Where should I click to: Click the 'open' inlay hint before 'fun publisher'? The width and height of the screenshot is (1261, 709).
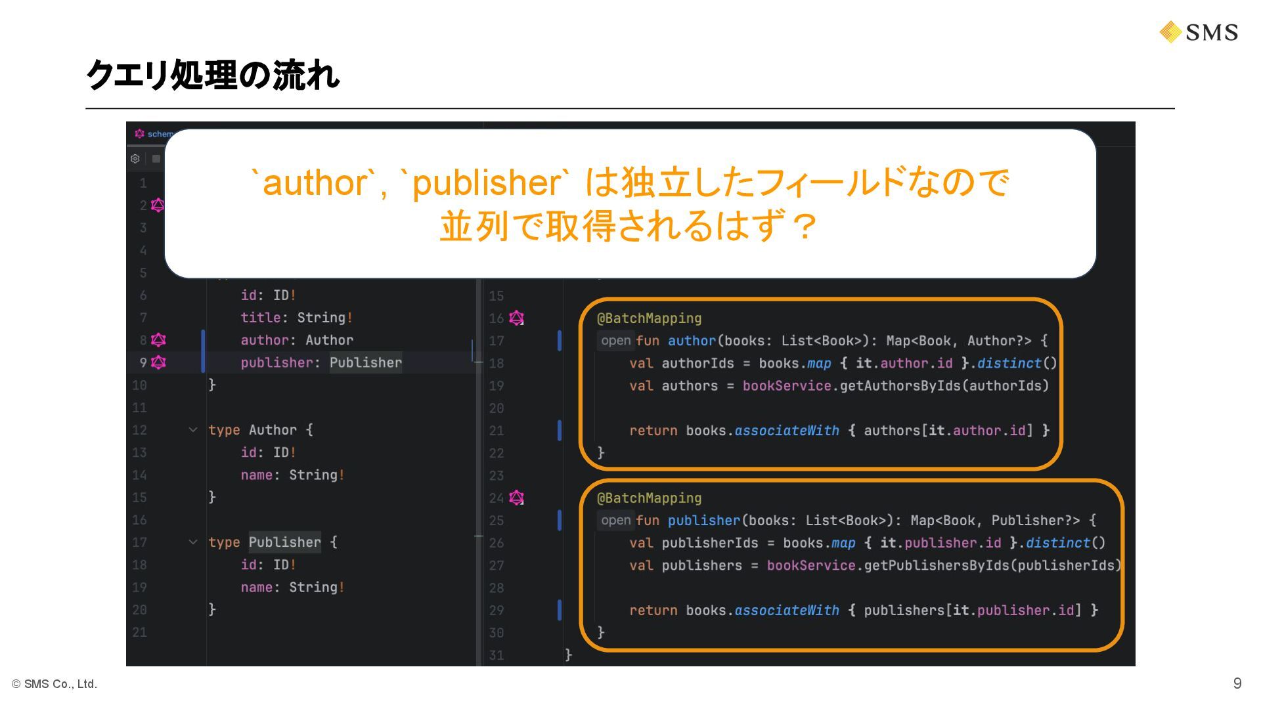pyautogui.click(x=615, y=521)
